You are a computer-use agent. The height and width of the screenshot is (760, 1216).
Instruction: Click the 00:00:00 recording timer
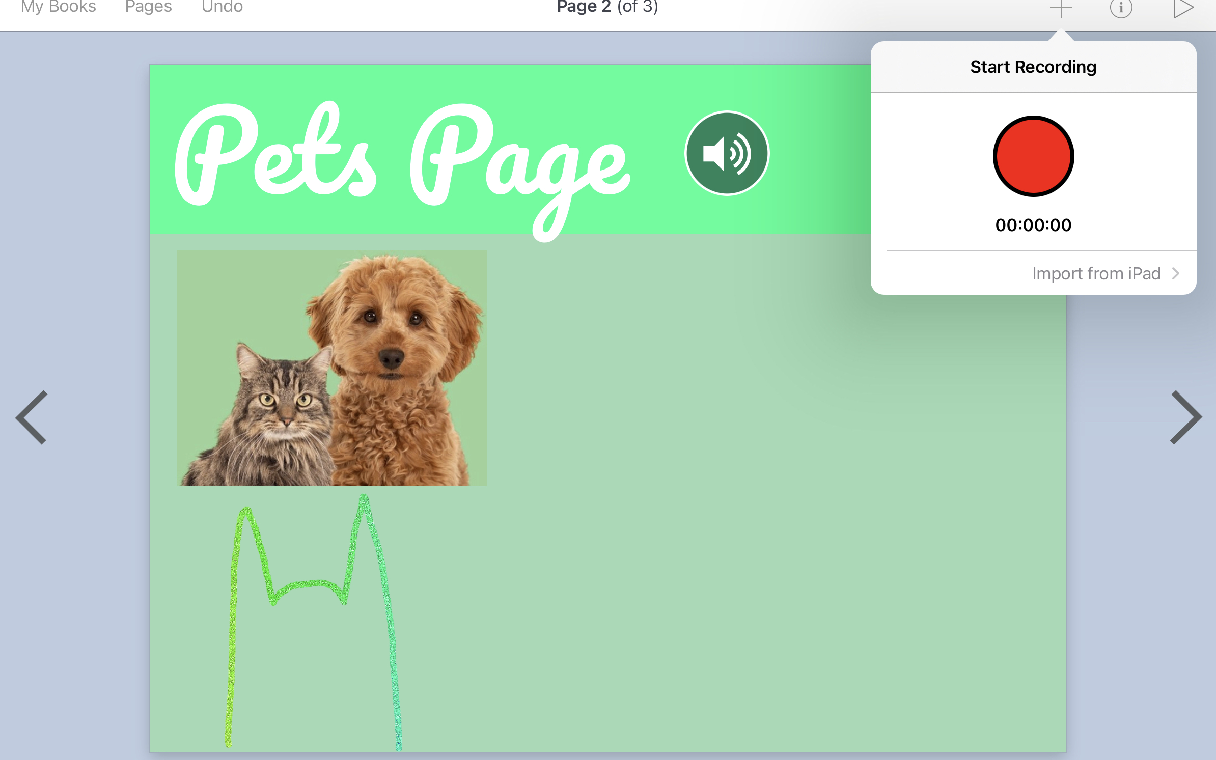1033,225
